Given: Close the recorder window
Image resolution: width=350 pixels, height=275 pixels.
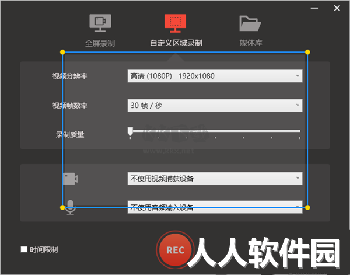Looking at the screenshot, I should pos(337,8).
